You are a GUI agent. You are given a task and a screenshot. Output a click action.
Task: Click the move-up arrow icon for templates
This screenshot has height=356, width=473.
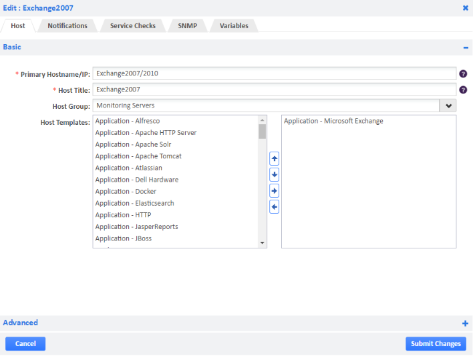pyautogui.click(x=274, y=158)
